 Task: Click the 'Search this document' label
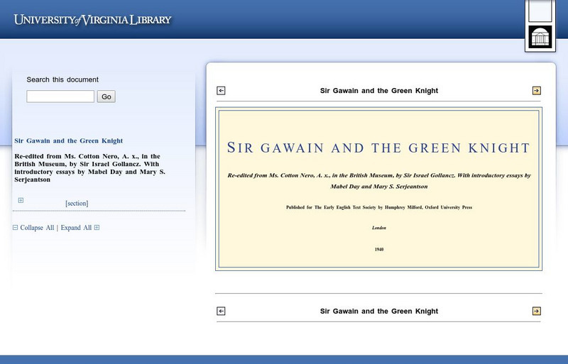[62, 79]
